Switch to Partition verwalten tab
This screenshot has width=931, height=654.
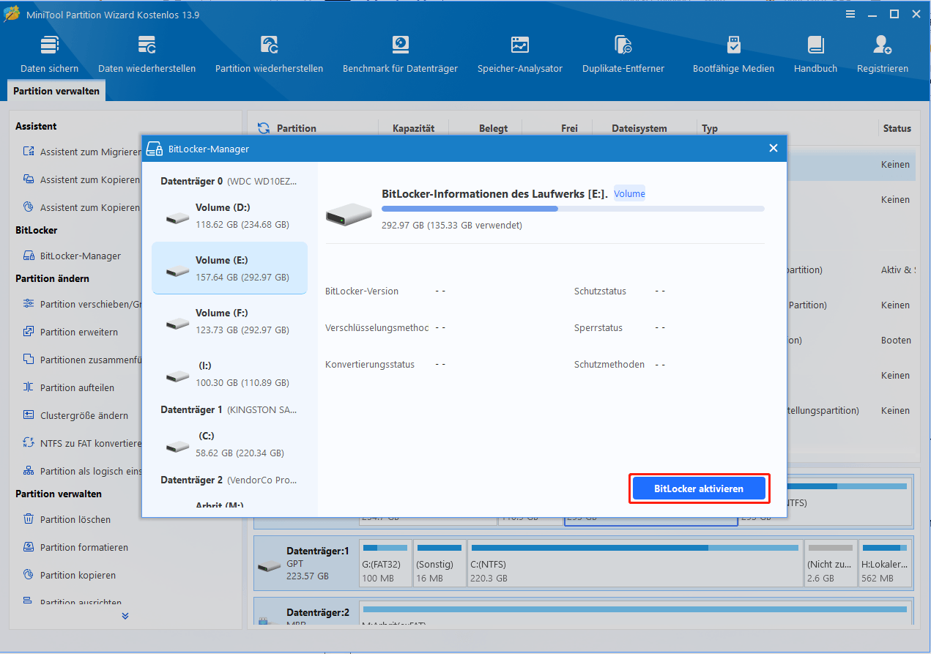[56, 91]
